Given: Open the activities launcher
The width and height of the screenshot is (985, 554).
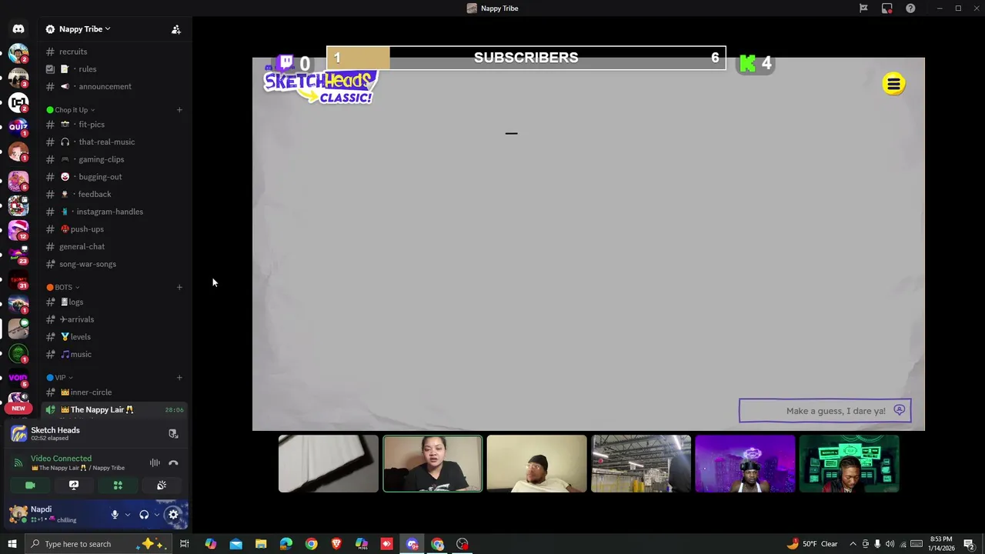Looking at the screenshot, I should point(118,486).
